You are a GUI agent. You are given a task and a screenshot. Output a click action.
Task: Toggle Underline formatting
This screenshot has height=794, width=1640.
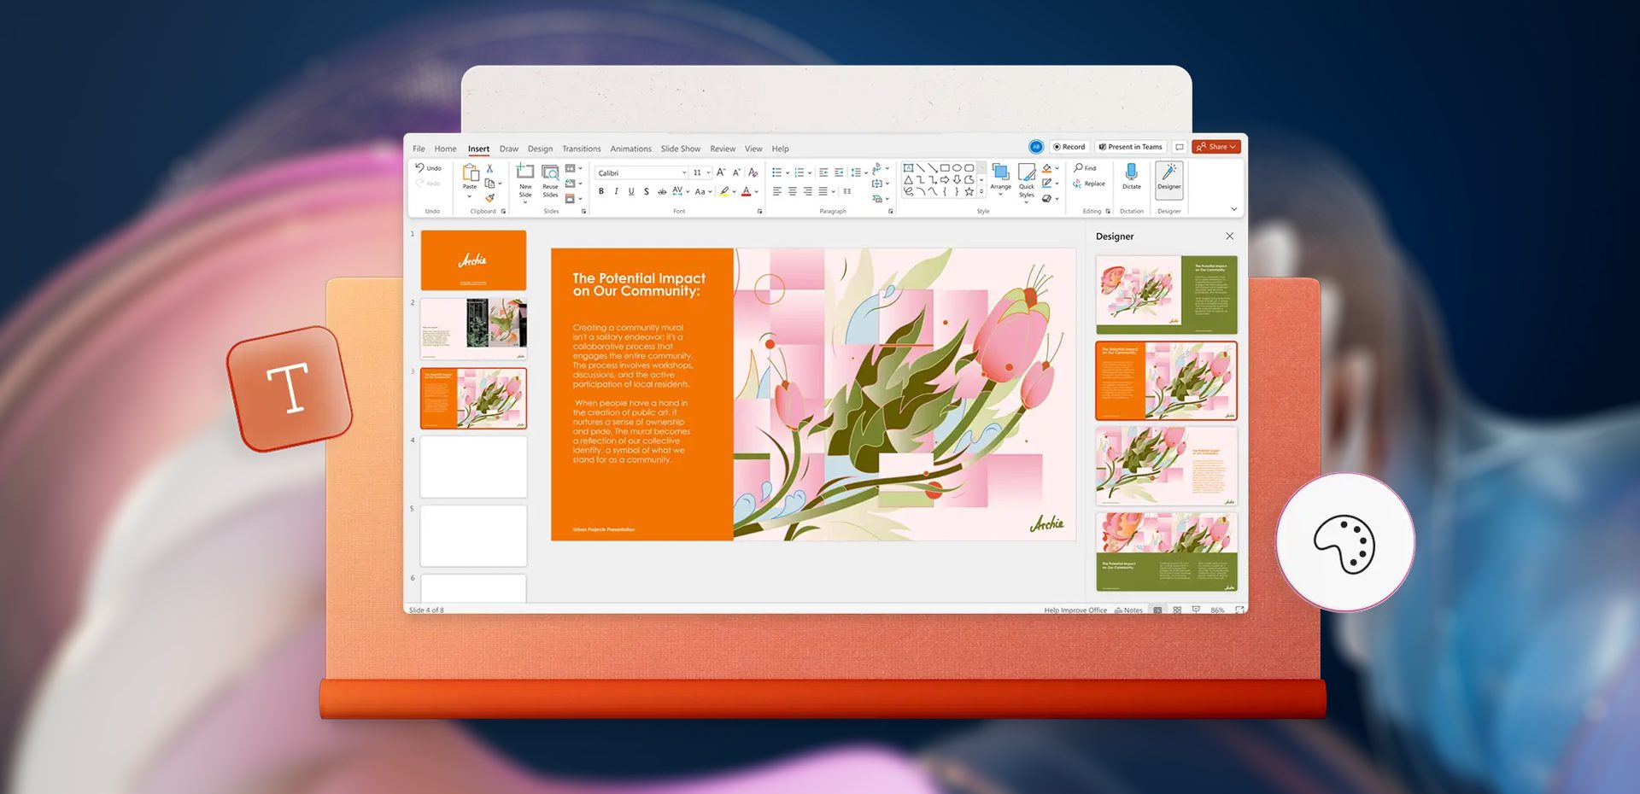tap(631, 191)
